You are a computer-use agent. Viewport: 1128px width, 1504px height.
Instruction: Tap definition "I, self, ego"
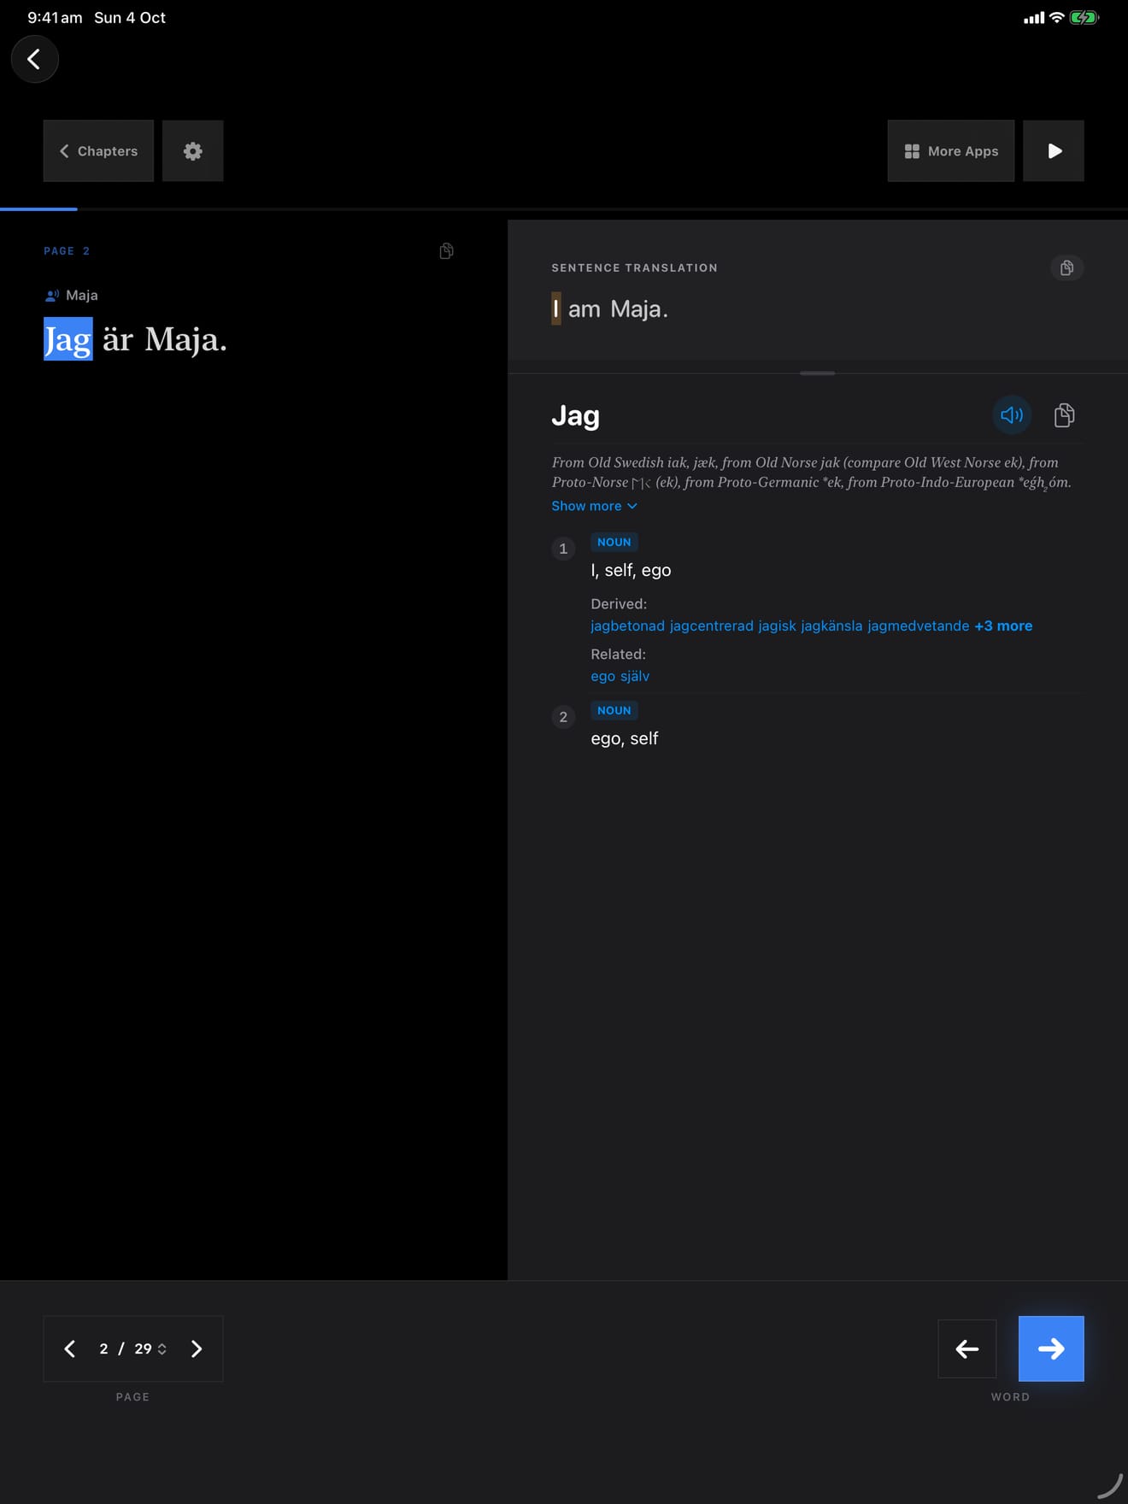click(x=631, y=570)
